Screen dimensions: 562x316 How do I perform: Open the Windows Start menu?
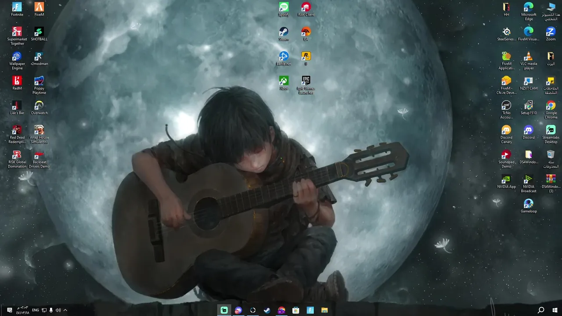coord(555,310)
